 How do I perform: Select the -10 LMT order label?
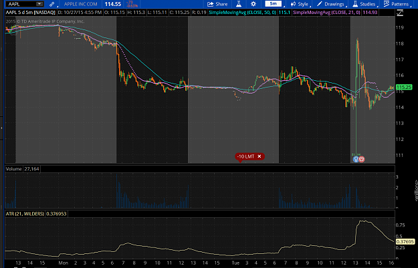pos(246,156)
